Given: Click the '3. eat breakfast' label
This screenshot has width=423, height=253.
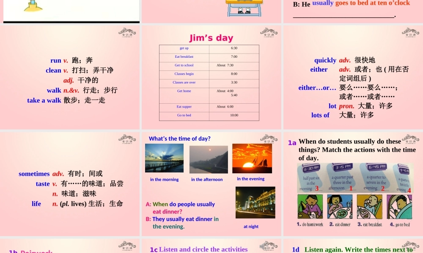Looking at the screenshot, I should [x=370, y=224].
